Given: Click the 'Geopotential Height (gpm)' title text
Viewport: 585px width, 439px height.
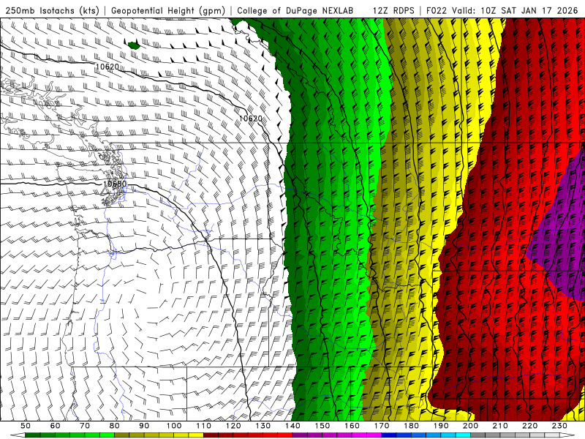Looking at the screenshot, I should pyautogui.click(x=168, y=11).
